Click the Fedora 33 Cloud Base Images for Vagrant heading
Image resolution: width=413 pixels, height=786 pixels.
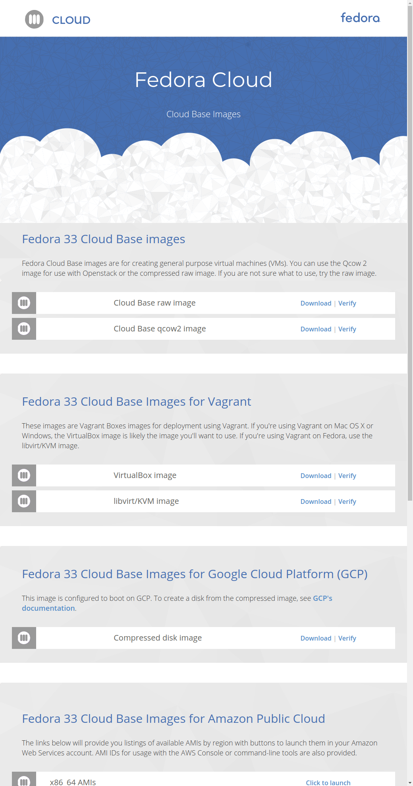pyautogui.click(x=137, y=402)
